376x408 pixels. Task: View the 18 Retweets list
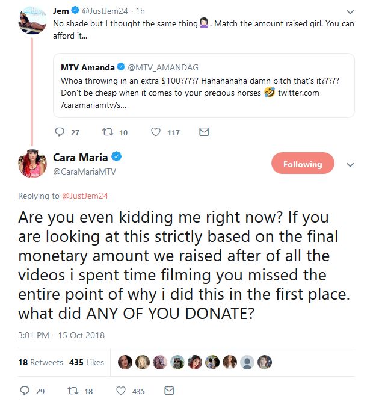[40, 362]
